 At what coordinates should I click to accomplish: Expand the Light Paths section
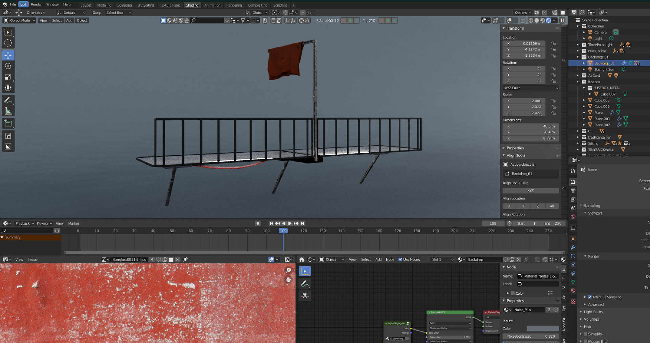593,312
